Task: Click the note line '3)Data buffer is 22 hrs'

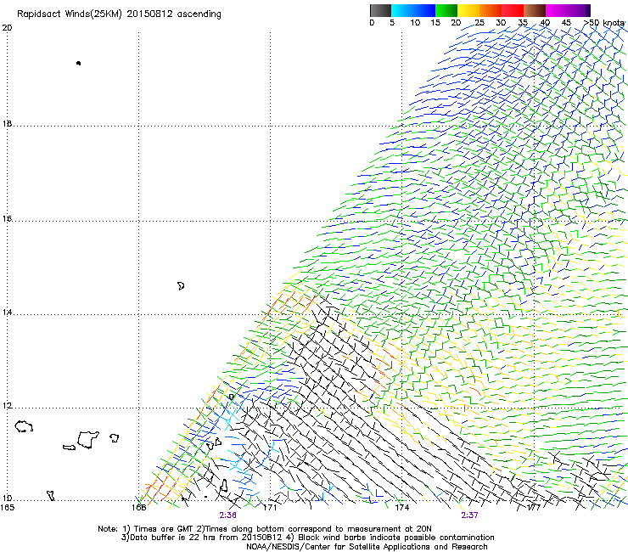Action: (x=308, y=538)
